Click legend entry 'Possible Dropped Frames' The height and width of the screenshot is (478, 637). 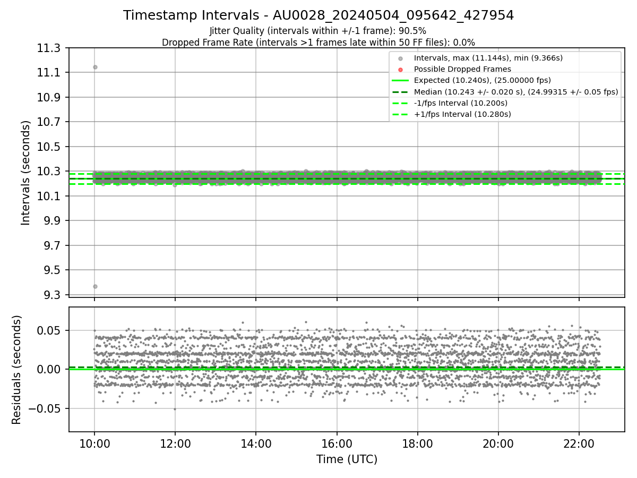pyautogui.click(x=462, y=69)
